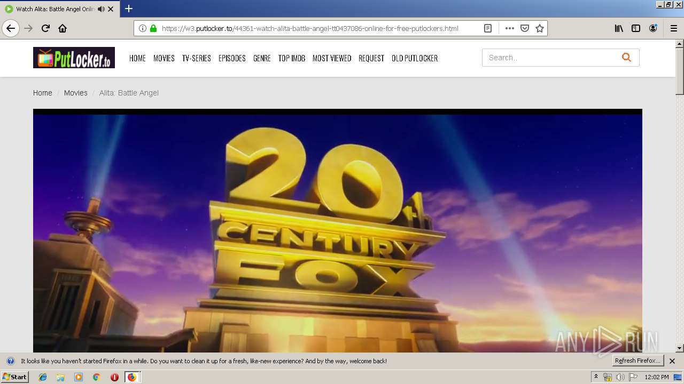Click the page scrollbar down arrow
The width and height of the screenshot is (684, 384).
[x=680, y=348]
